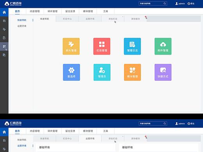Click the content-list sidebar icon in the lower screen
This screenshot has width=203, height=152.
pyautogui.click(x=4, y=141)
